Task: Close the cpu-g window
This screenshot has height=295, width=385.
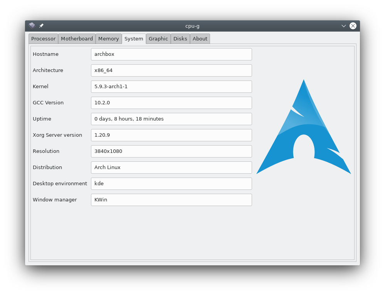Action: click(x=353, y=26)
